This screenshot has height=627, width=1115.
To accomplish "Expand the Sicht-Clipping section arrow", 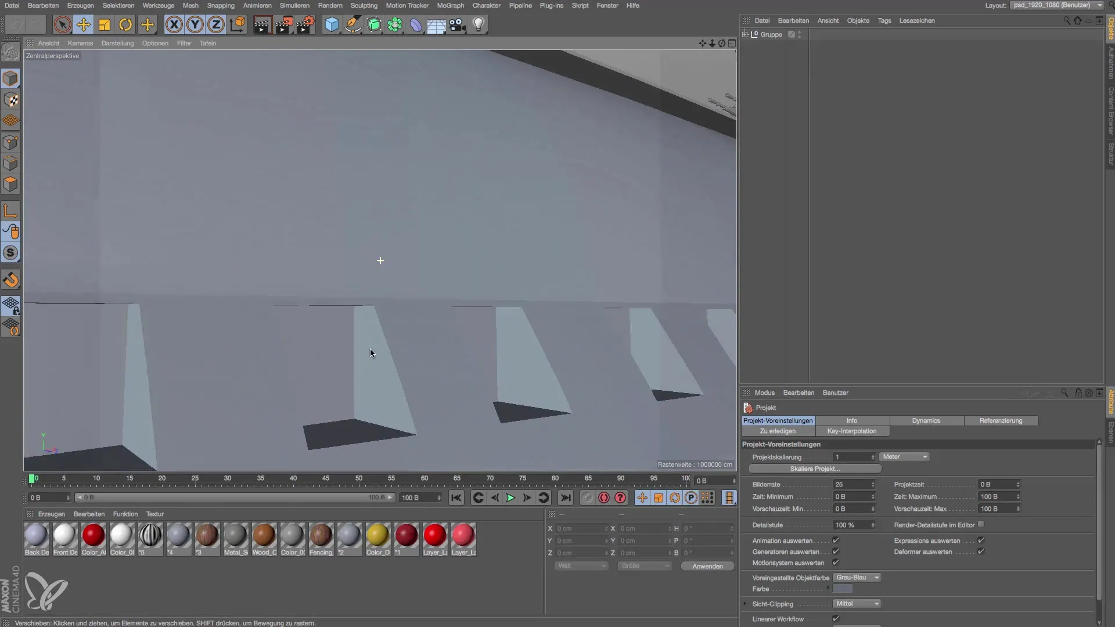I will (x=745, y=604).
